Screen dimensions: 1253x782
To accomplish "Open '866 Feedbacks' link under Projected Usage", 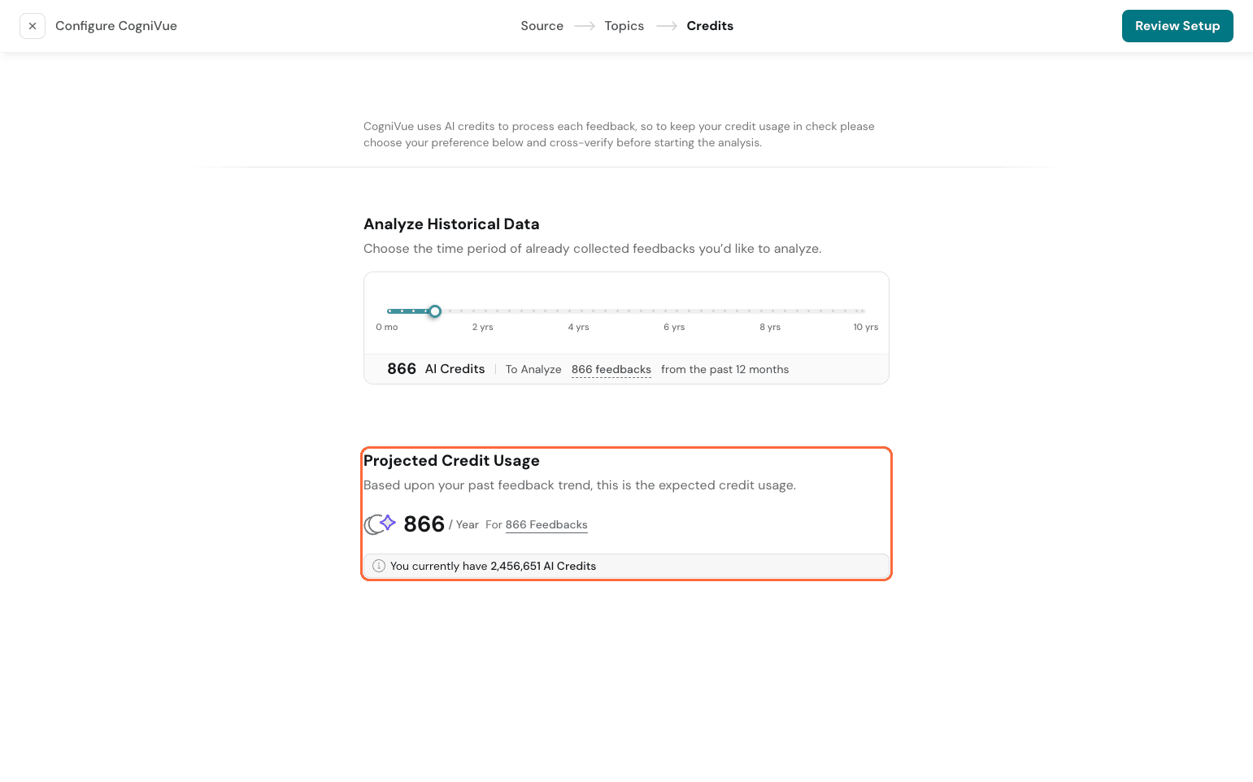I will (546, 525).
